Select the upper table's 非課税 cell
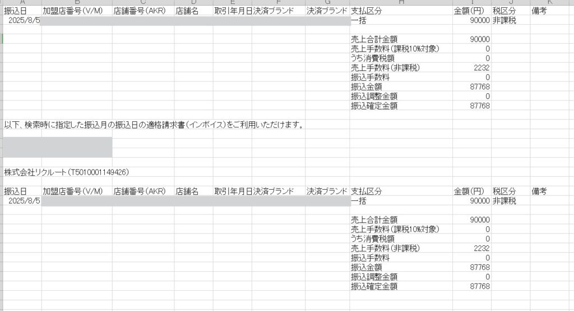 (504, 21)
